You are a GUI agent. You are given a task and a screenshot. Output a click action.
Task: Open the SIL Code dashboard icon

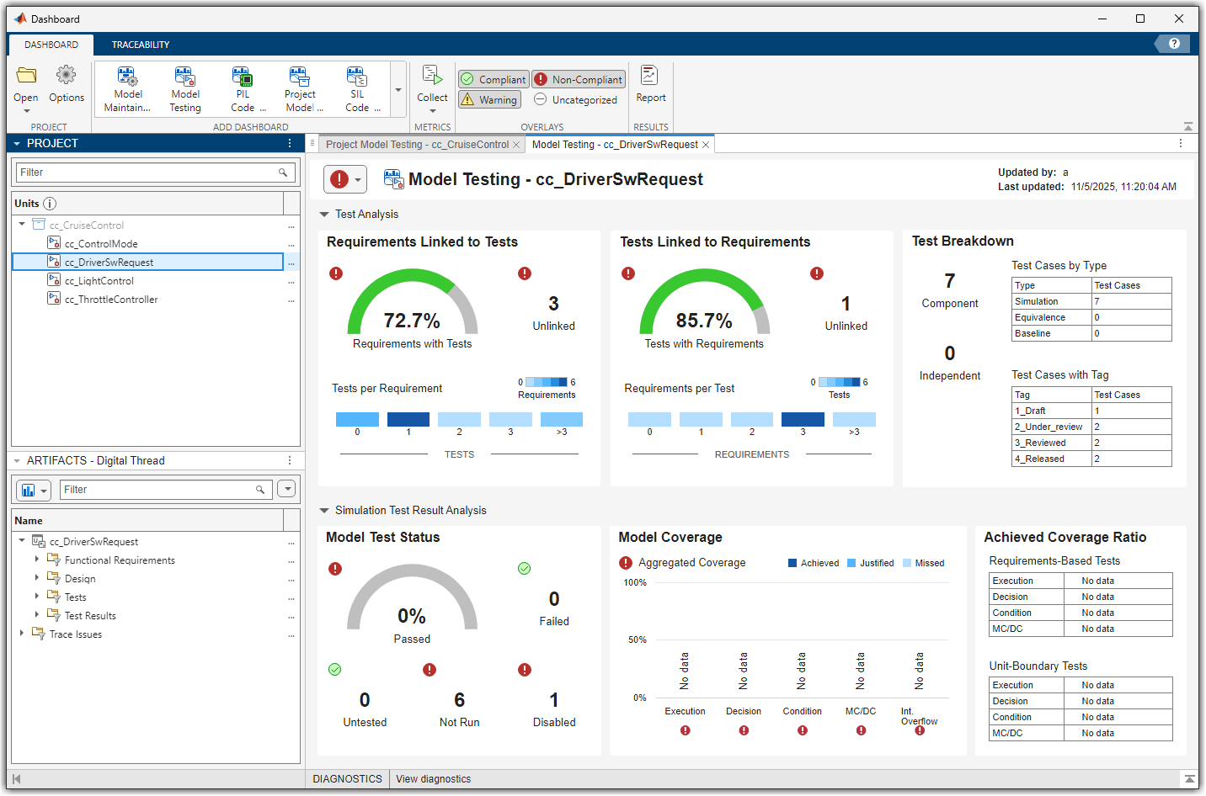[x=356, y=87]
